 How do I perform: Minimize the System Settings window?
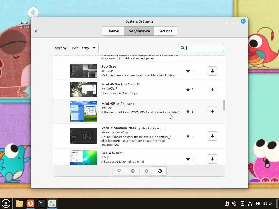[227, 21]
